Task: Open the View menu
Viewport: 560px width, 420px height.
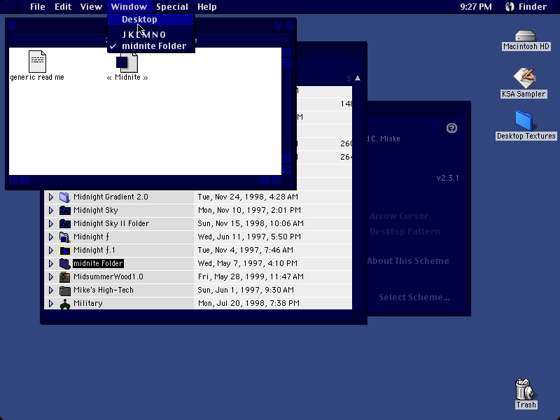Action: (x=91, y=7)
